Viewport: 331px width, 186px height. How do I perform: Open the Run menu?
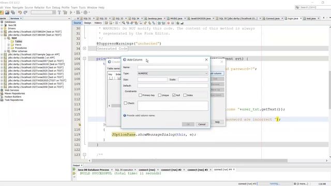coord(48,7)
